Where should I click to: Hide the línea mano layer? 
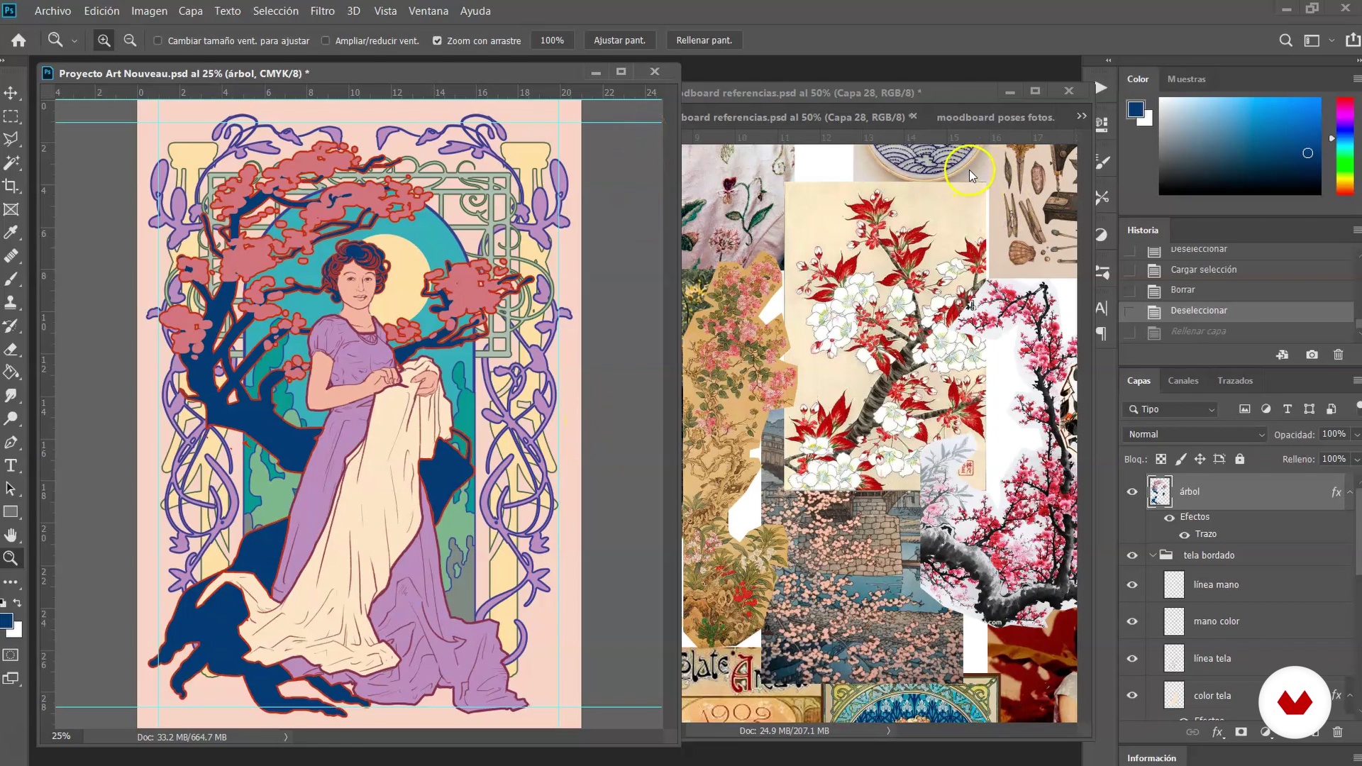coord(1132,585)
